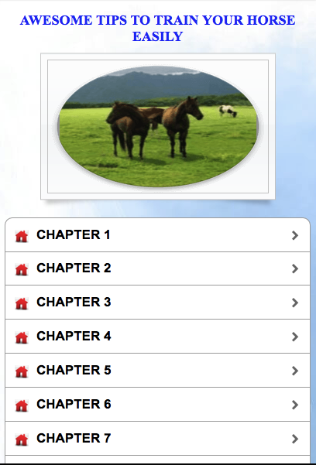Expand Chapter 2 using its right chevron

tap(294, 268)
